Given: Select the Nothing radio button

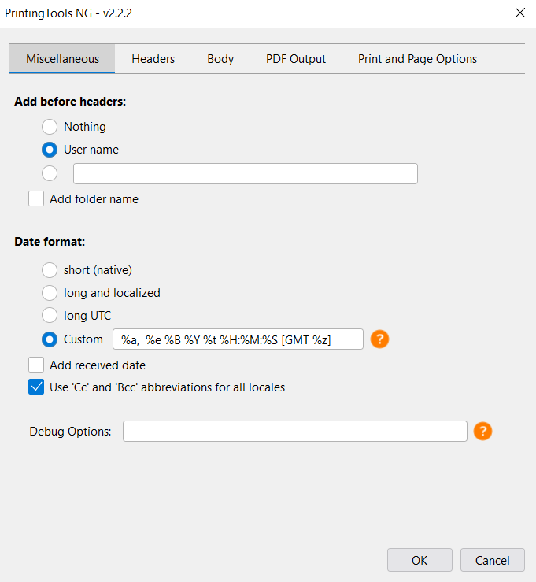Looking at the screenshot, I should [50, 127].
